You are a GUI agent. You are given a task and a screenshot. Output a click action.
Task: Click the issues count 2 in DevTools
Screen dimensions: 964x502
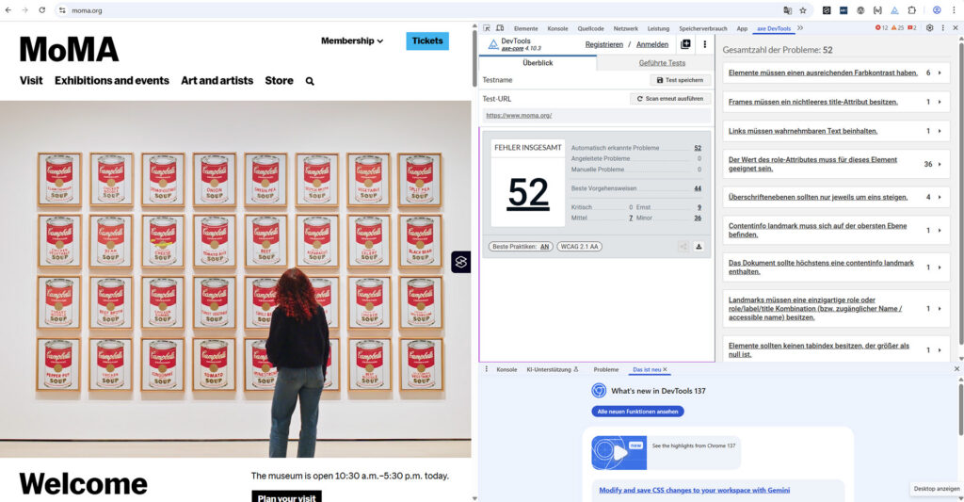pyautogui.click(x=912, y=28)
